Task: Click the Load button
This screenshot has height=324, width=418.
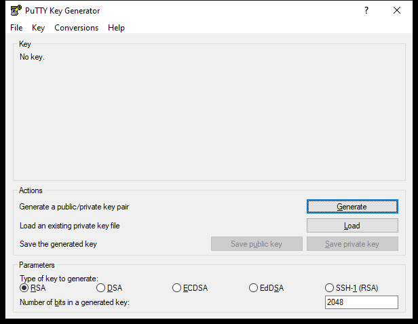Action: click(x=352, y=226)
